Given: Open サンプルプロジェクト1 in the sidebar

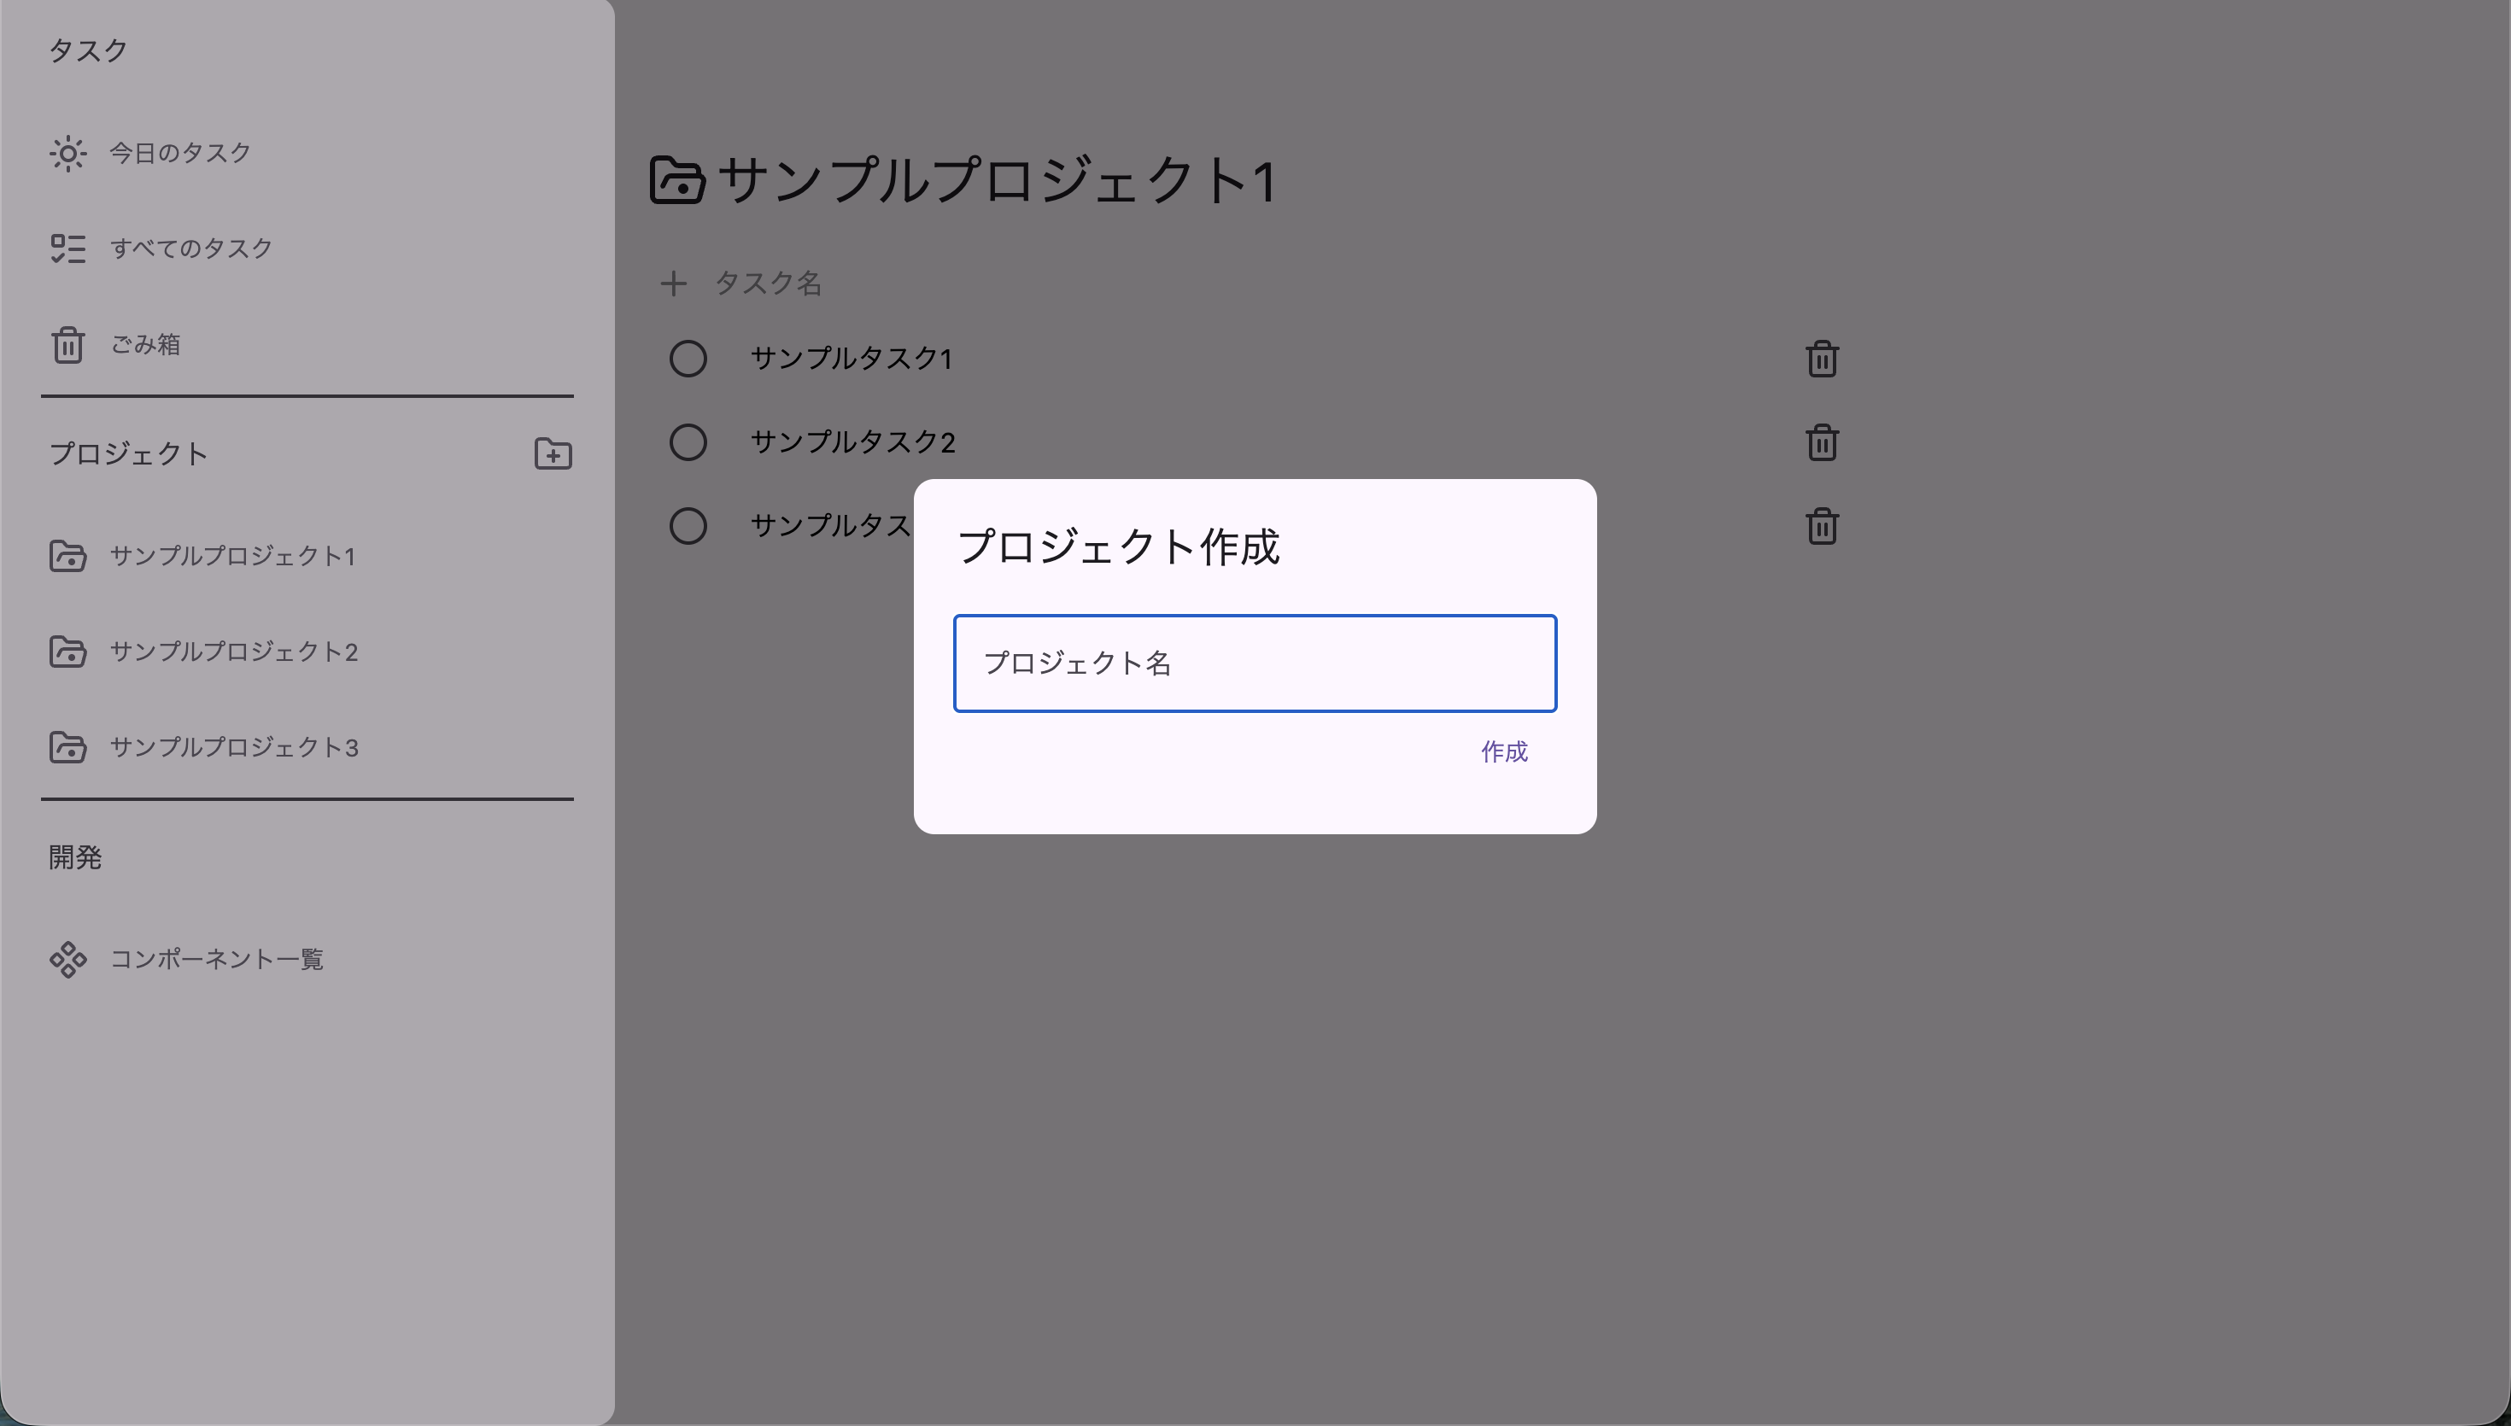Looking at the screenshot, I should pos(232,556).
